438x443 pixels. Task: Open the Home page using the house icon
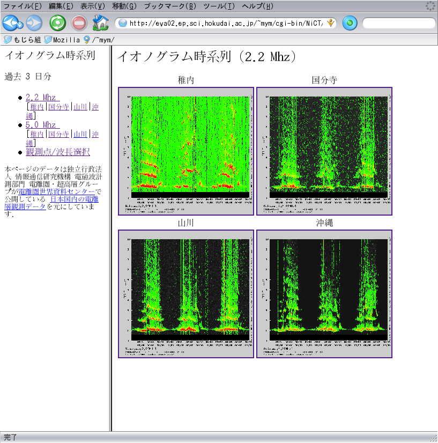(101, 23)
